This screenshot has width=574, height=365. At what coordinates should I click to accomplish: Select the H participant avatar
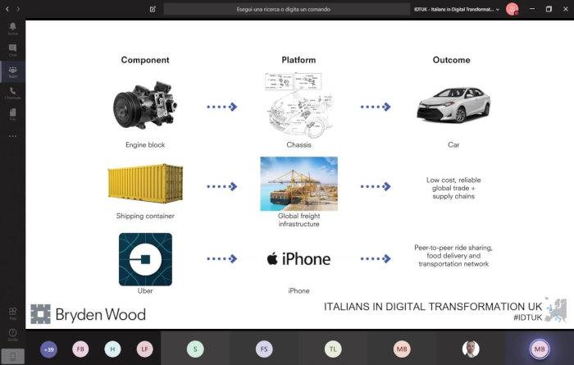112,349
